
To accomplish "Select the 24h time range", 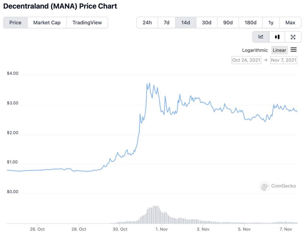I will (x=147, y=23).
